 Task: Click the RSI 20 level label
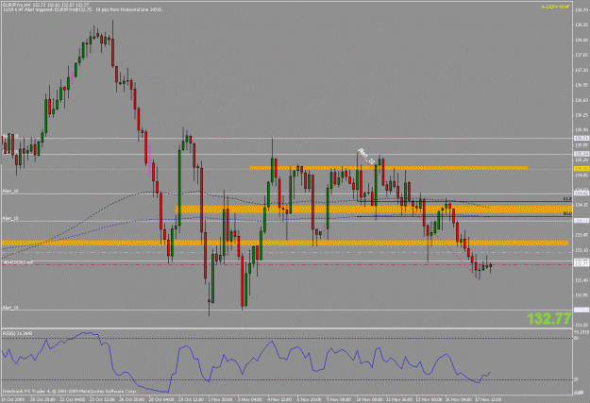(x=576, y=379)
